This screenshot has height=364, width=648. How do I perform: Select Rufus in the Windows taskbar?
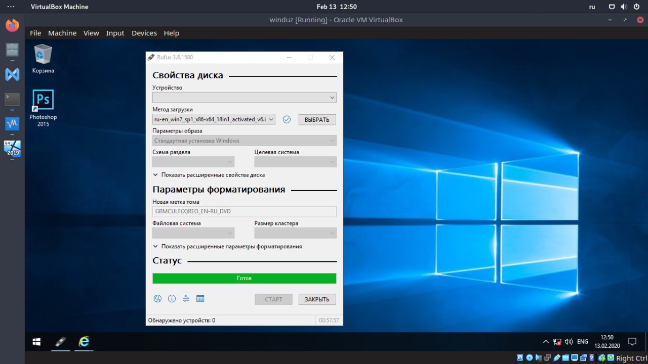click(60, 342)
